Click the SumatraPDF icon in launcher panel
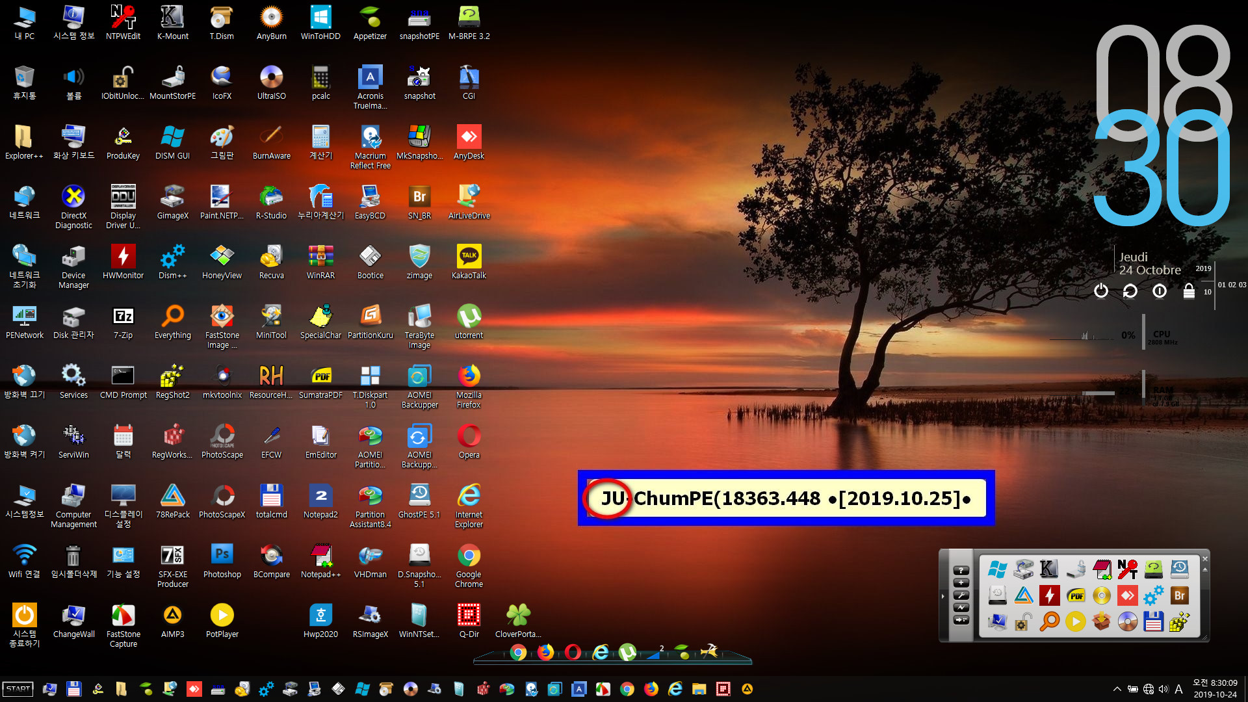Viewport: 1248px width, 702px height. pos(1076,595)
